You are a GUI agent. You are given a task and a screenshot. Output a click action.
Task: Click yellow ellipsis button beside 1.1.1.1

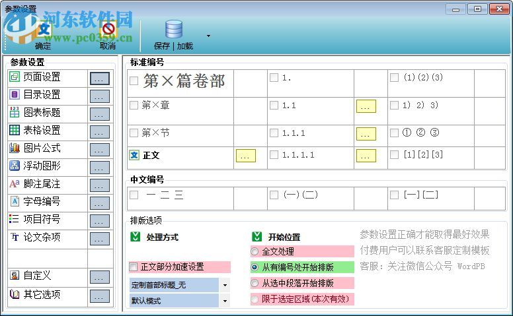[366, 156]
